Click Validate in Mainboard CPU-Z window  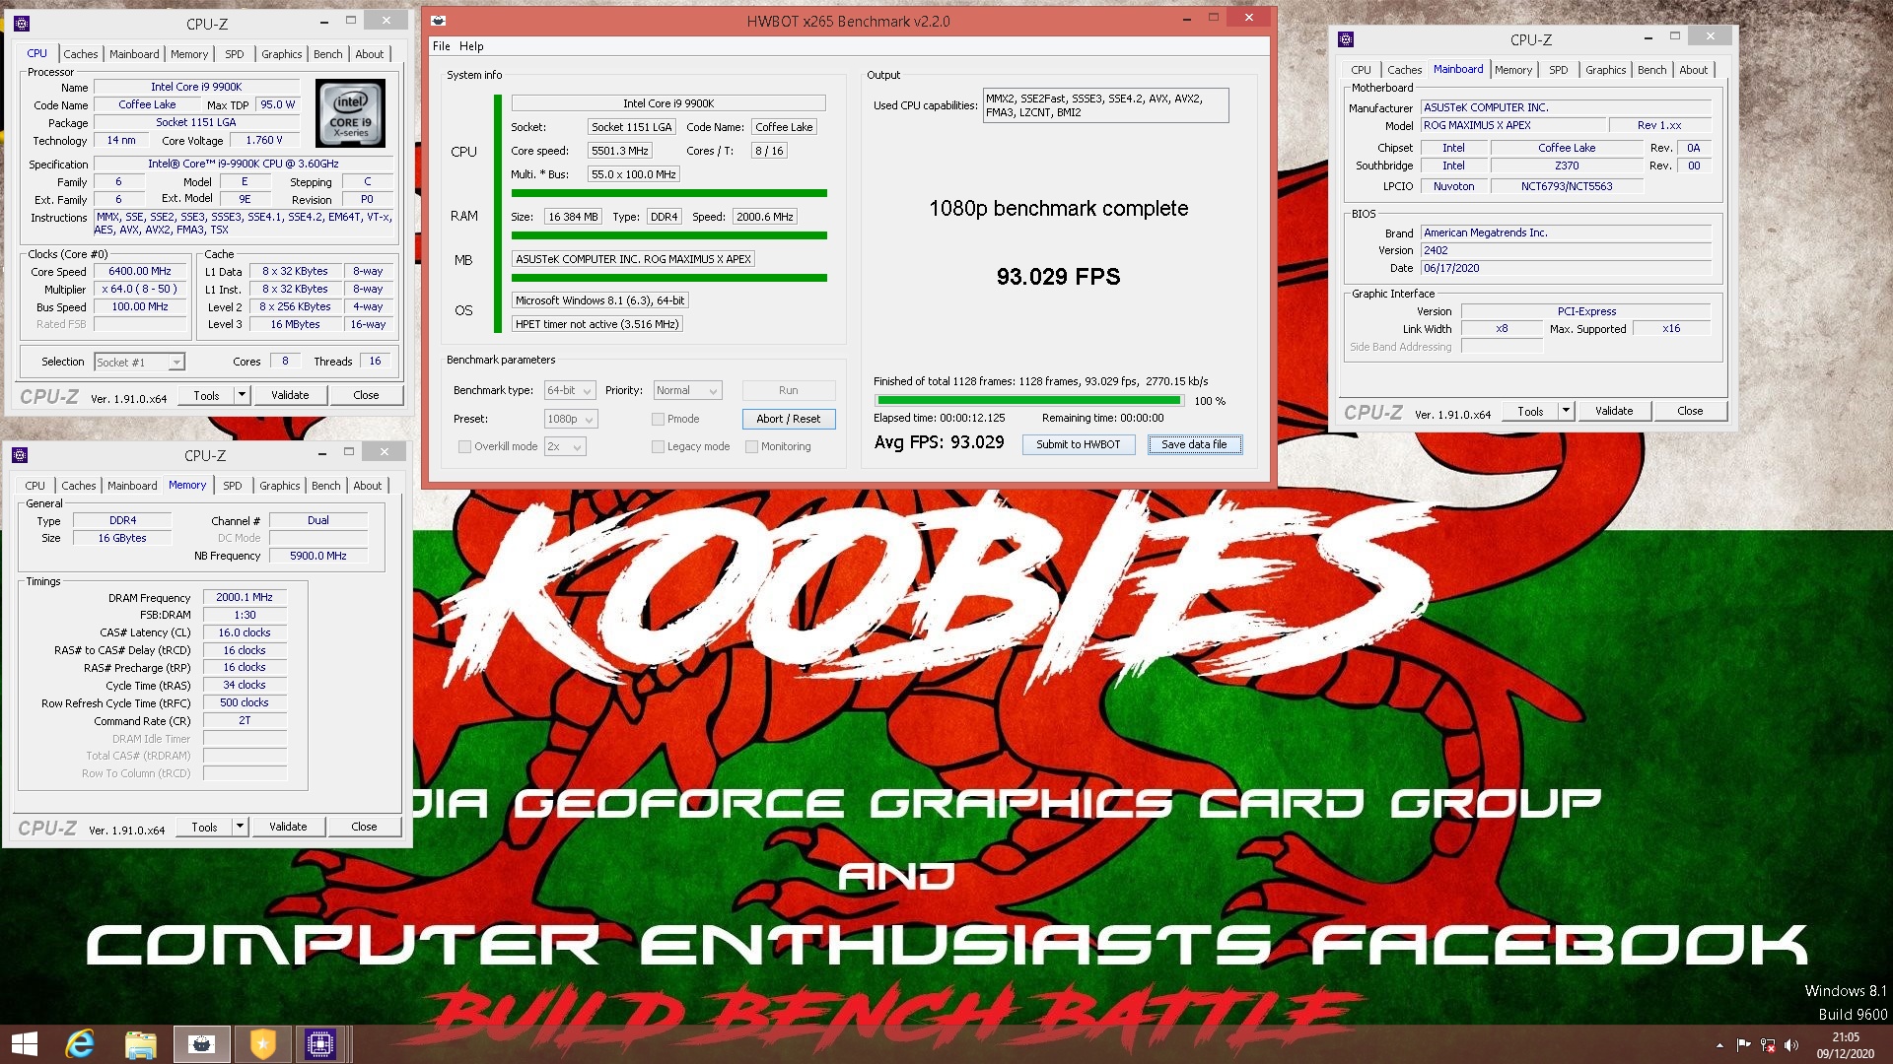click(x=1614, y=411)
